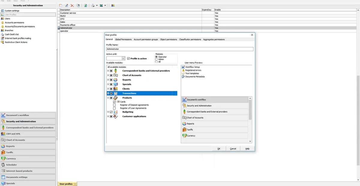
Task: Collapse the Products module tree node
Action: [108, 98]
